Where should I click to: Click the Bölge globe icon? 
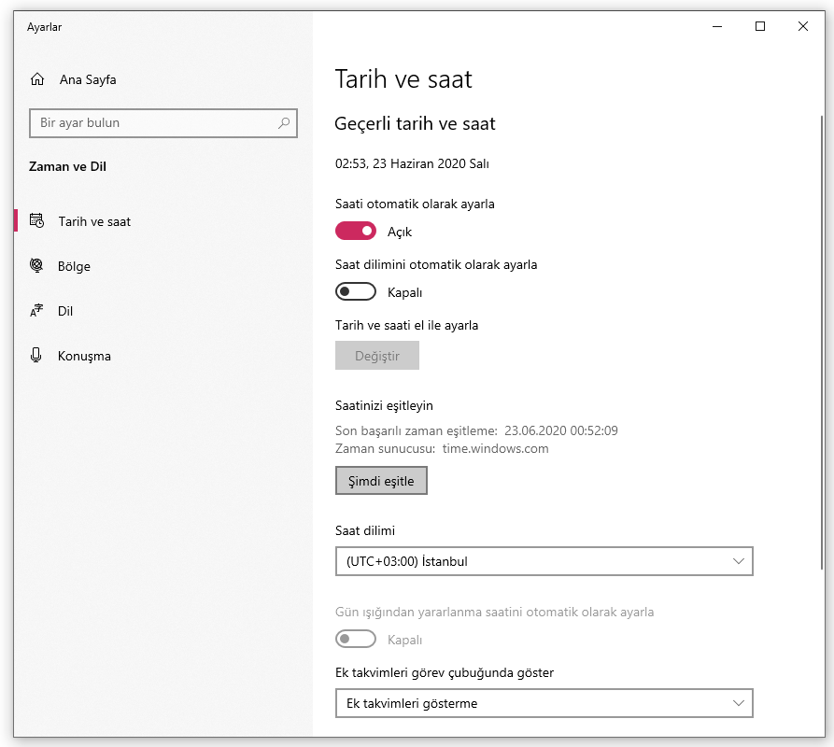click(x=37, y=266)
